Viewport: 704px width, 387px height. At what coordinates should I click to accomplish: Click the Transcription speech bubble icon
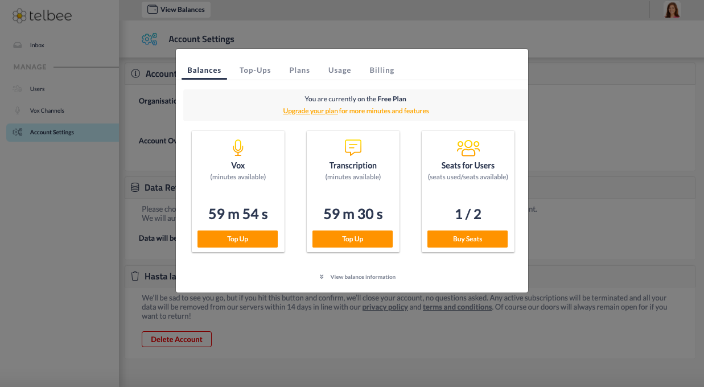[x=353, y=148]
